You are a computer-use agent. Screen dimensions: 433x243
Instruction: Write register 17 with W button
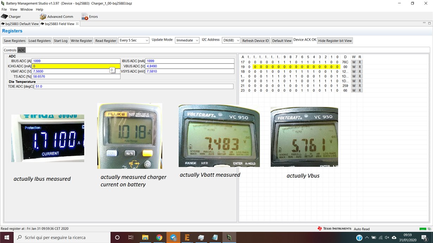354,62
